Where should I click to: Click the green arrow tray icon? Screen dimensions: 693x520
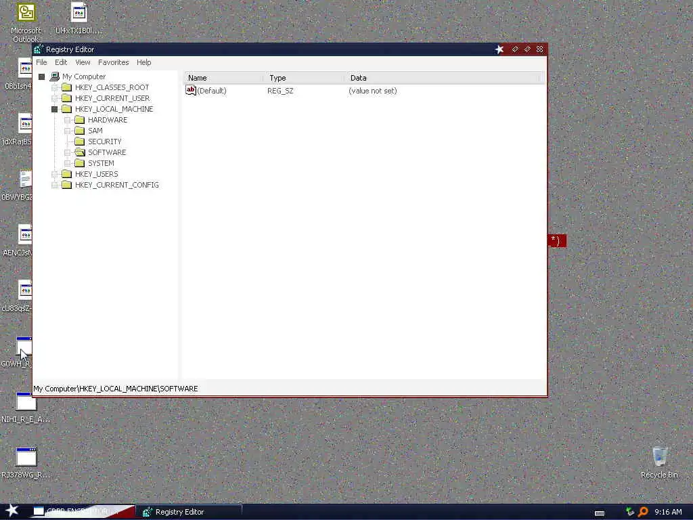630,512
